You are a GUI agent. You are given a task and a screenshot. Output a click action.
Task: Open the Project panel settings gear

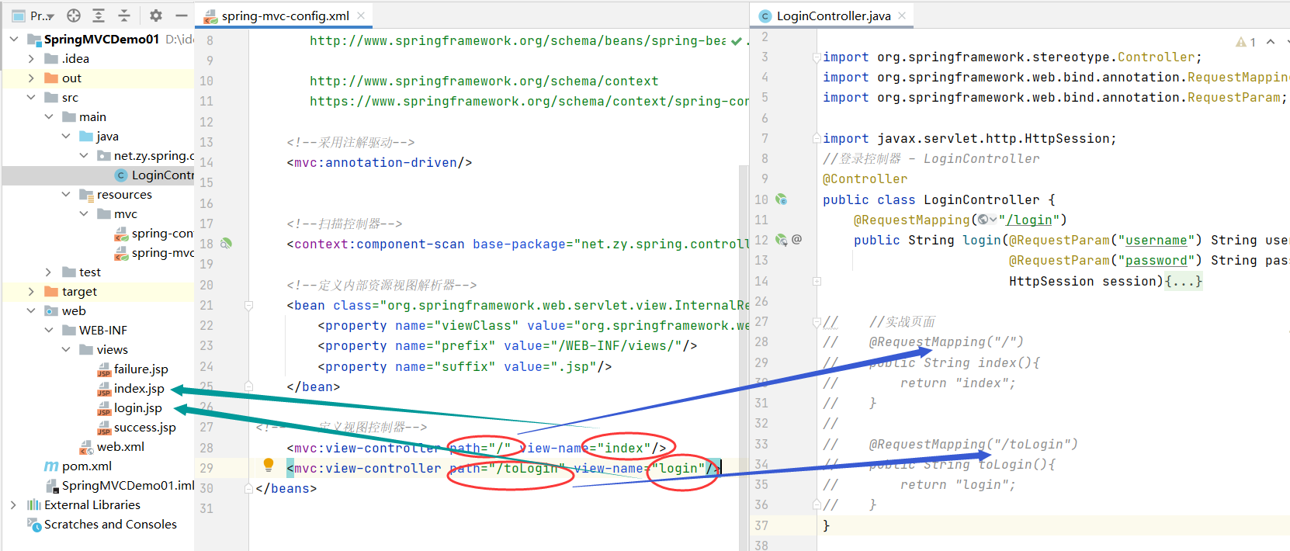156,16
